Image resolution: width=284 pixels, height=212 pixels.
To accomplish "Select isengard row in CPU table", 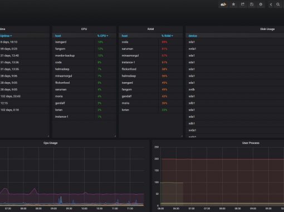I will (x=84, y=42).
